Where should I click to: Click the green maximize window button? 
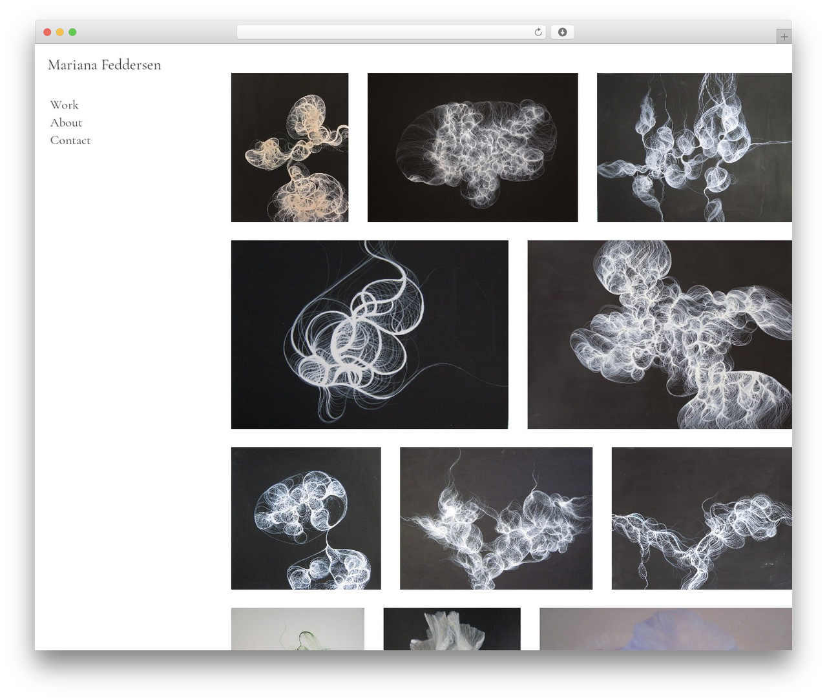pyautogui.click(x=72, y=32)
